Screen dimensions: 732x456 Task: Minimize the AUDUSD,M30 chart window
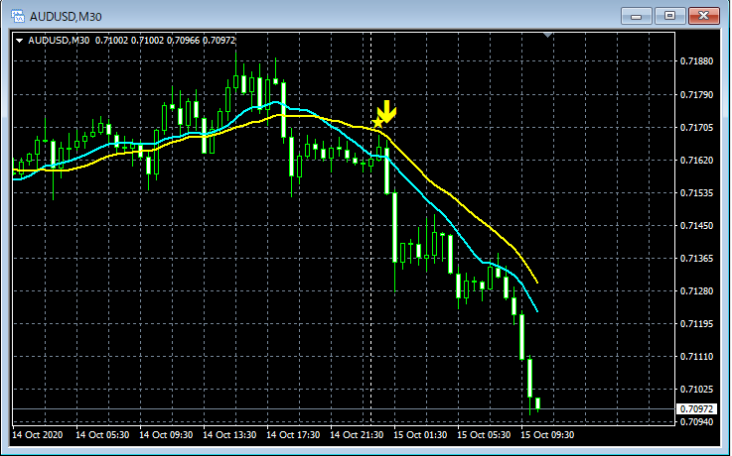(636, 16)
